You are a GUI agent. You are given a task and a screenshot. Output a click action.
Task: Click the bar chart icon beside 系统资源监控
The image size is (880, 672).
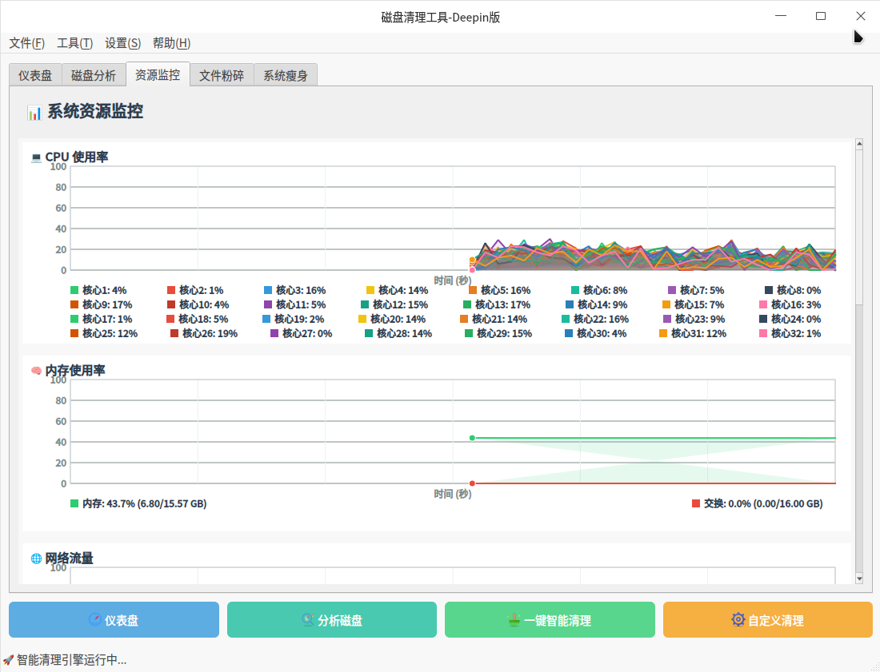pyautogui.click(x=34, y=113)
